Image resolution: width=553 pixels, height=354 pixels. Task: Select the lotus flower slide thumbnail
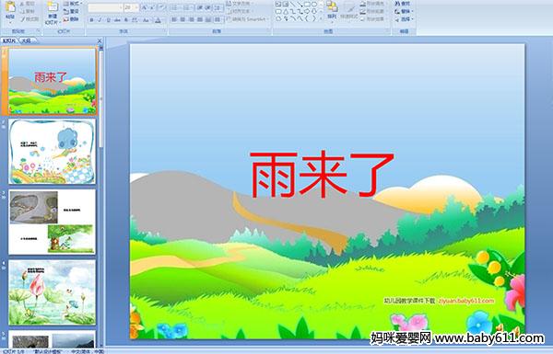(52, 292)
